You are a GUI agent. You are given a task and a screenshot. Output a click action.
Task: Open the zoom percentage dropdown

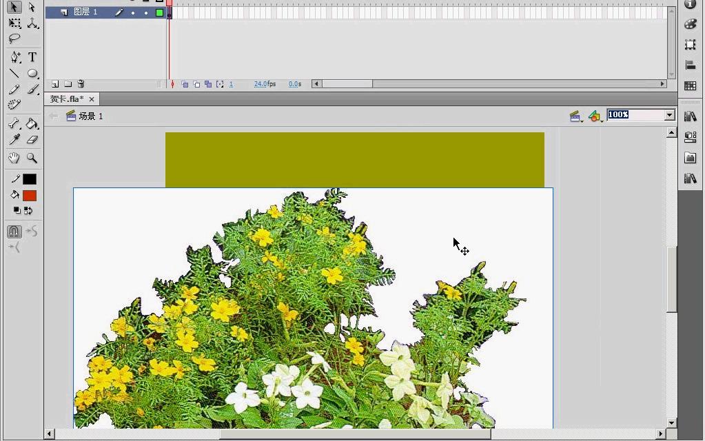point(669,115)
